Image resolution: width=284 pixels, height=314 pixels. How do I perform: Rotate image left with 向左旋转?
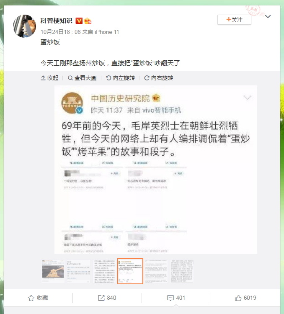pyautogui.click(x=120, y=78)
